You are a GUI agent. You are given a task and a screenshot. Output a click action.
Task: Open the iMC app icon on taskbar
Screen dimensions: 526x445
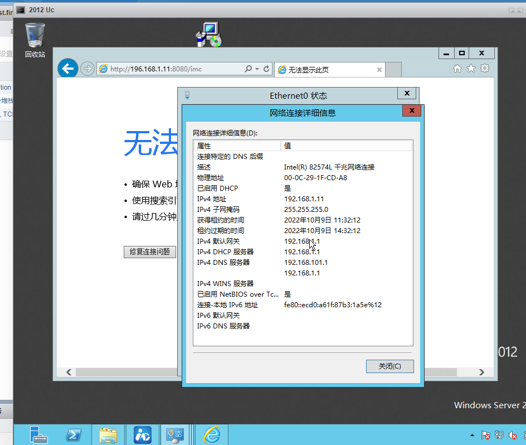pos(143,434)
